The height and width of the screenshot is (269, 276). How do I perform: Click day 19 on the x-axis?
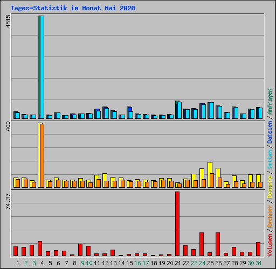[x=162, y=263]
